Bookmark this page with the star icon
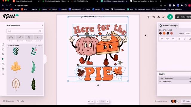The height and width of the screenshot is (107, 191). click(x=165, y=5)
